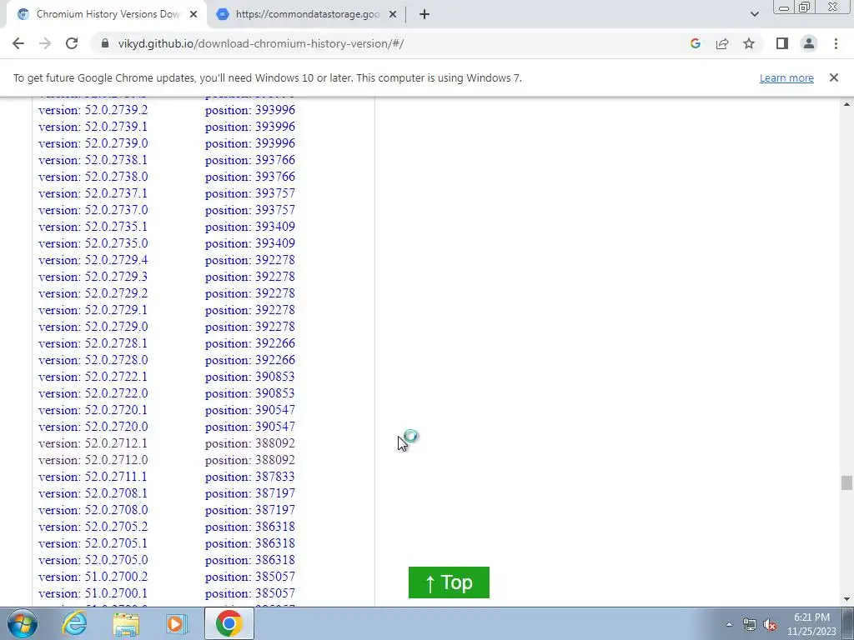The image size is (854, 640).
Task: Open the muted volume tray icon
Action: pos(770,624)
